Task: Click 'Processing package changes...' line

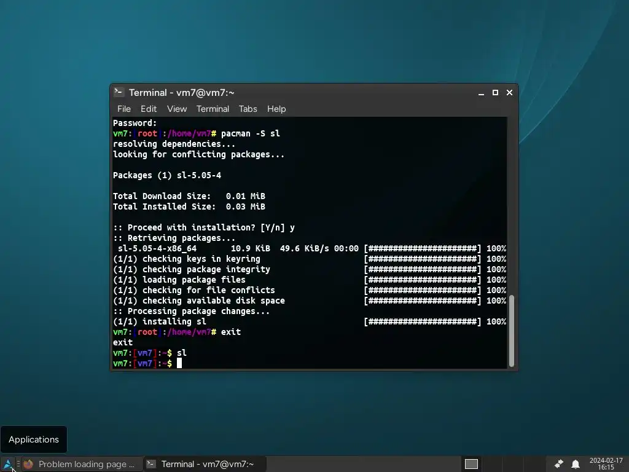Action: tap(192, 311)
